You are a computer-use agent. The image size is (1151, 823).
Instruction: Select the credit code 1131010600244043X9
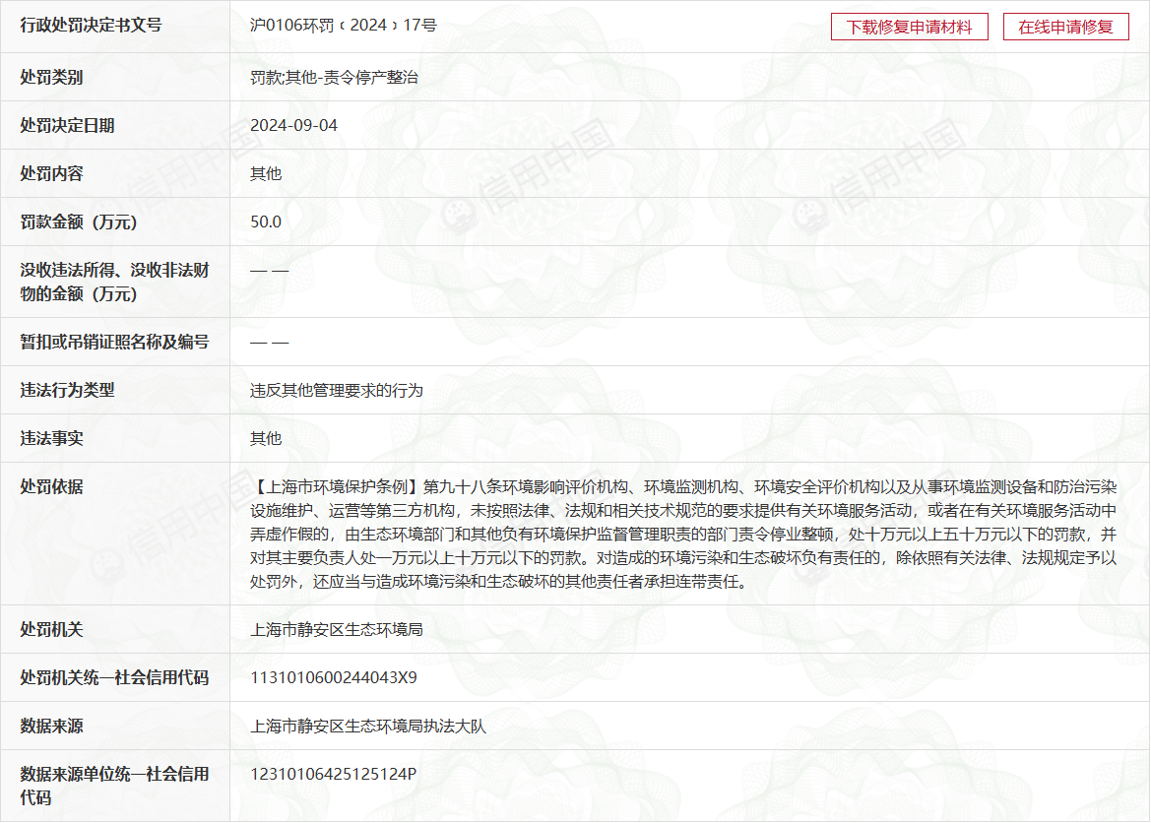334,678
